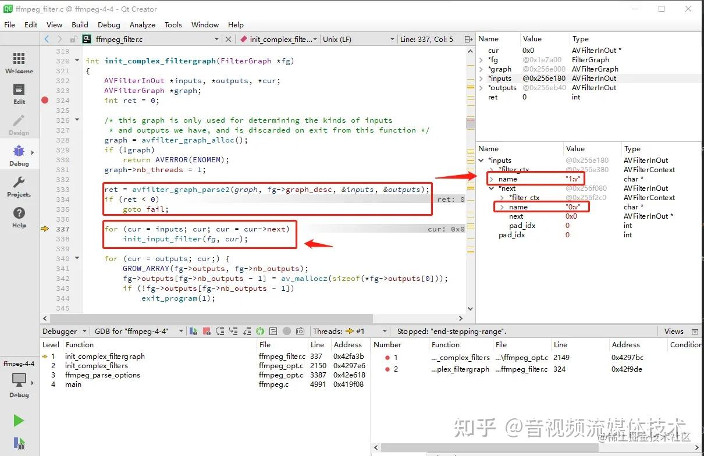Collapse the code fold marker at line 326
The width and height of the screenshot is (704, 456).
coord(77,120)
